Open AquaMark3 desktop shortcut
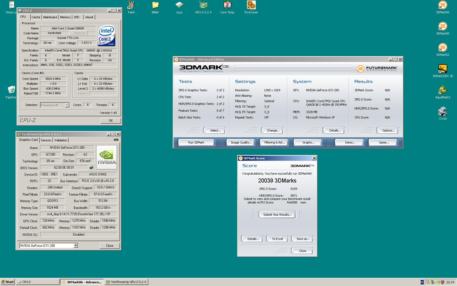457x286 pixels. [443, 92]
